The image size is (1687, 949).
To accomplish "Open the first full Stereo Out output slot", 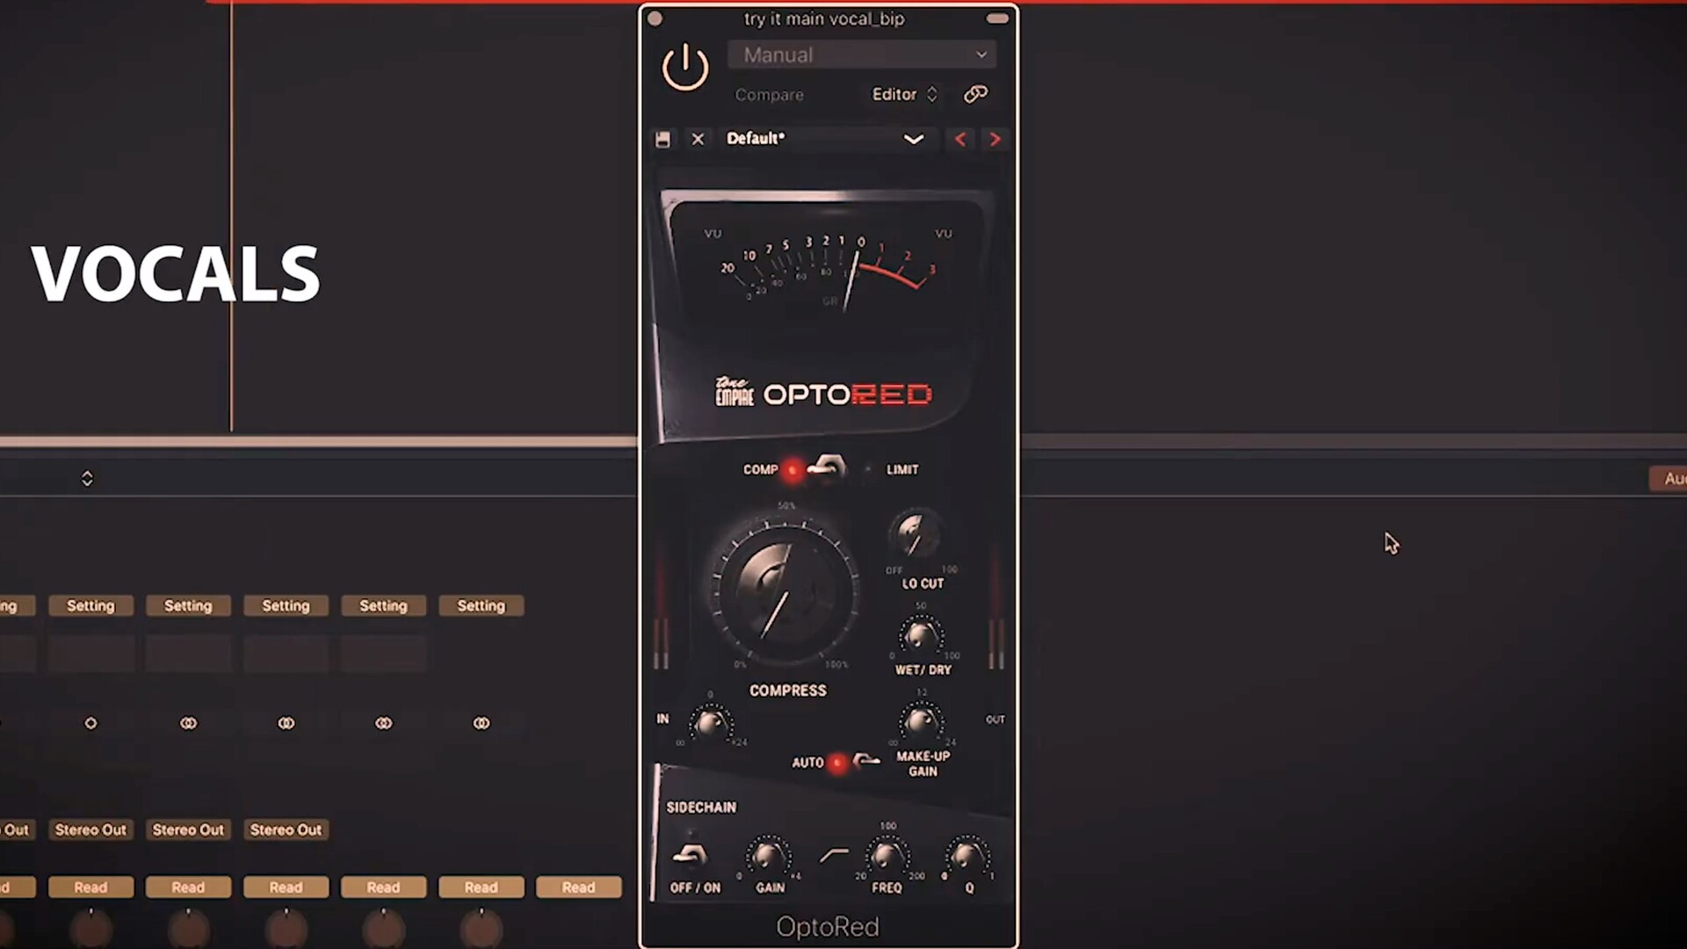I will tap(91, 829).
